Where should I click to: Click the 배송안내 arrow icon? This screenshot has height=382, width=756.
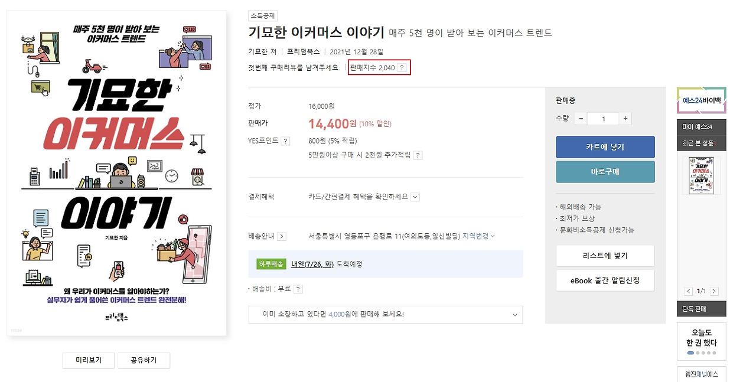282,235
